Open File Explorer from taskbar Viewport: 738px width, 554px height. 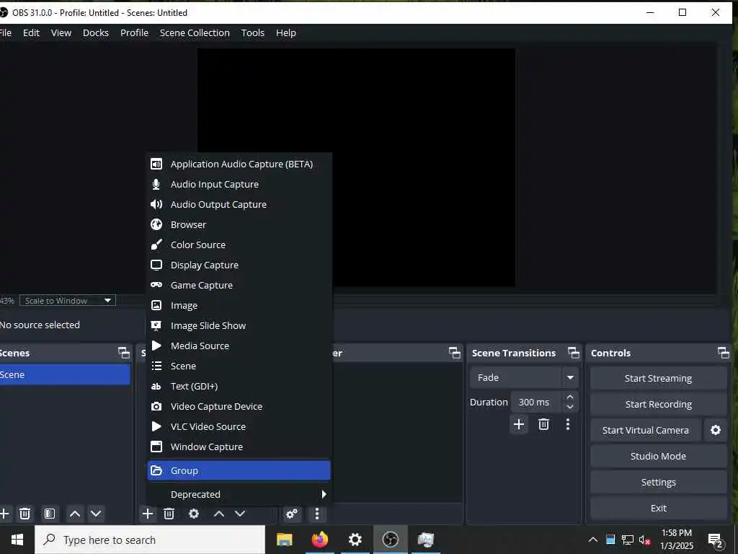[284, 540]
